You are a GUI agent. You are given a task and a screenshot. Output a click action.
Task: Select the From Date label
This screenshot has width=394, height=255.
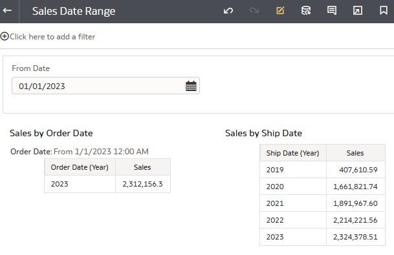30,68
